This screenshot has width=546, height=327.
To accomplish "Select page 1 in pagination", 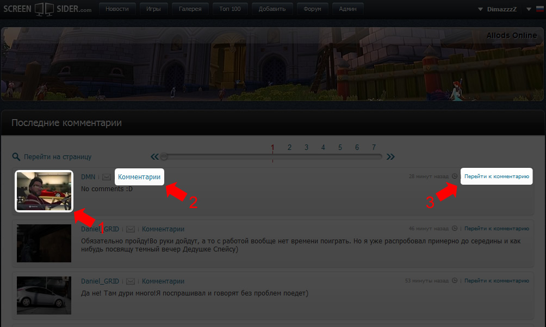I will click(272, 148).
